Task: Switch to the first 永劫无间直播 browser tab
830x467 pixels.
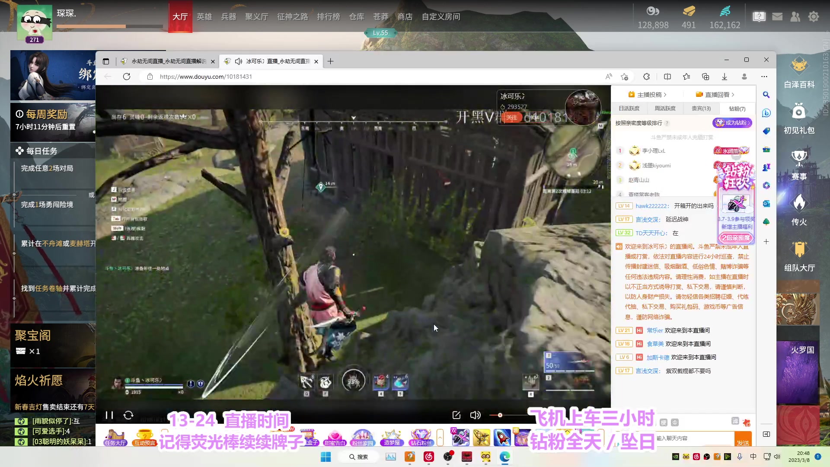Action: [x=167, y=61]
